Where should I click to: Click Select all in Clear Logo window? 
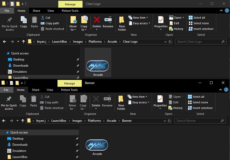197,18
